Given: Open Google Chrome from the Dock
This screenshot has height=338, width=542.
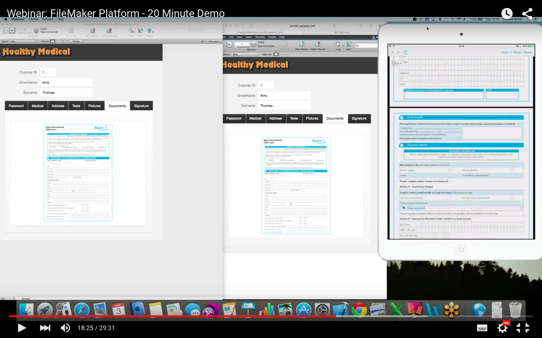Looking at the screenshot, I should click(359, 310).
